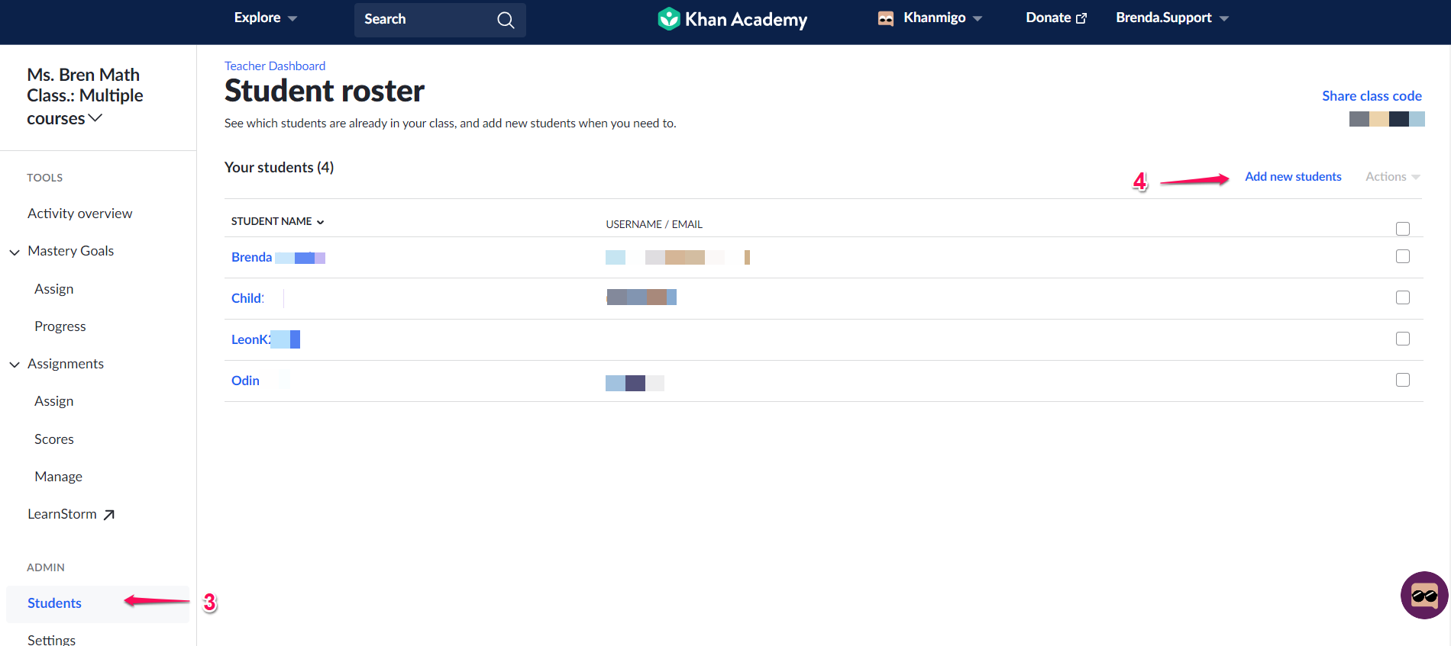Click the blurred class code under Share class code
1451x646 pixels.
[x=1387, y=119]
